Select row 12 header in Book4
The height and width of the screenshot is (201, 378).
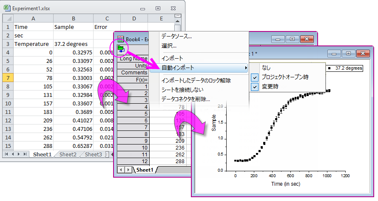point(133,161)
